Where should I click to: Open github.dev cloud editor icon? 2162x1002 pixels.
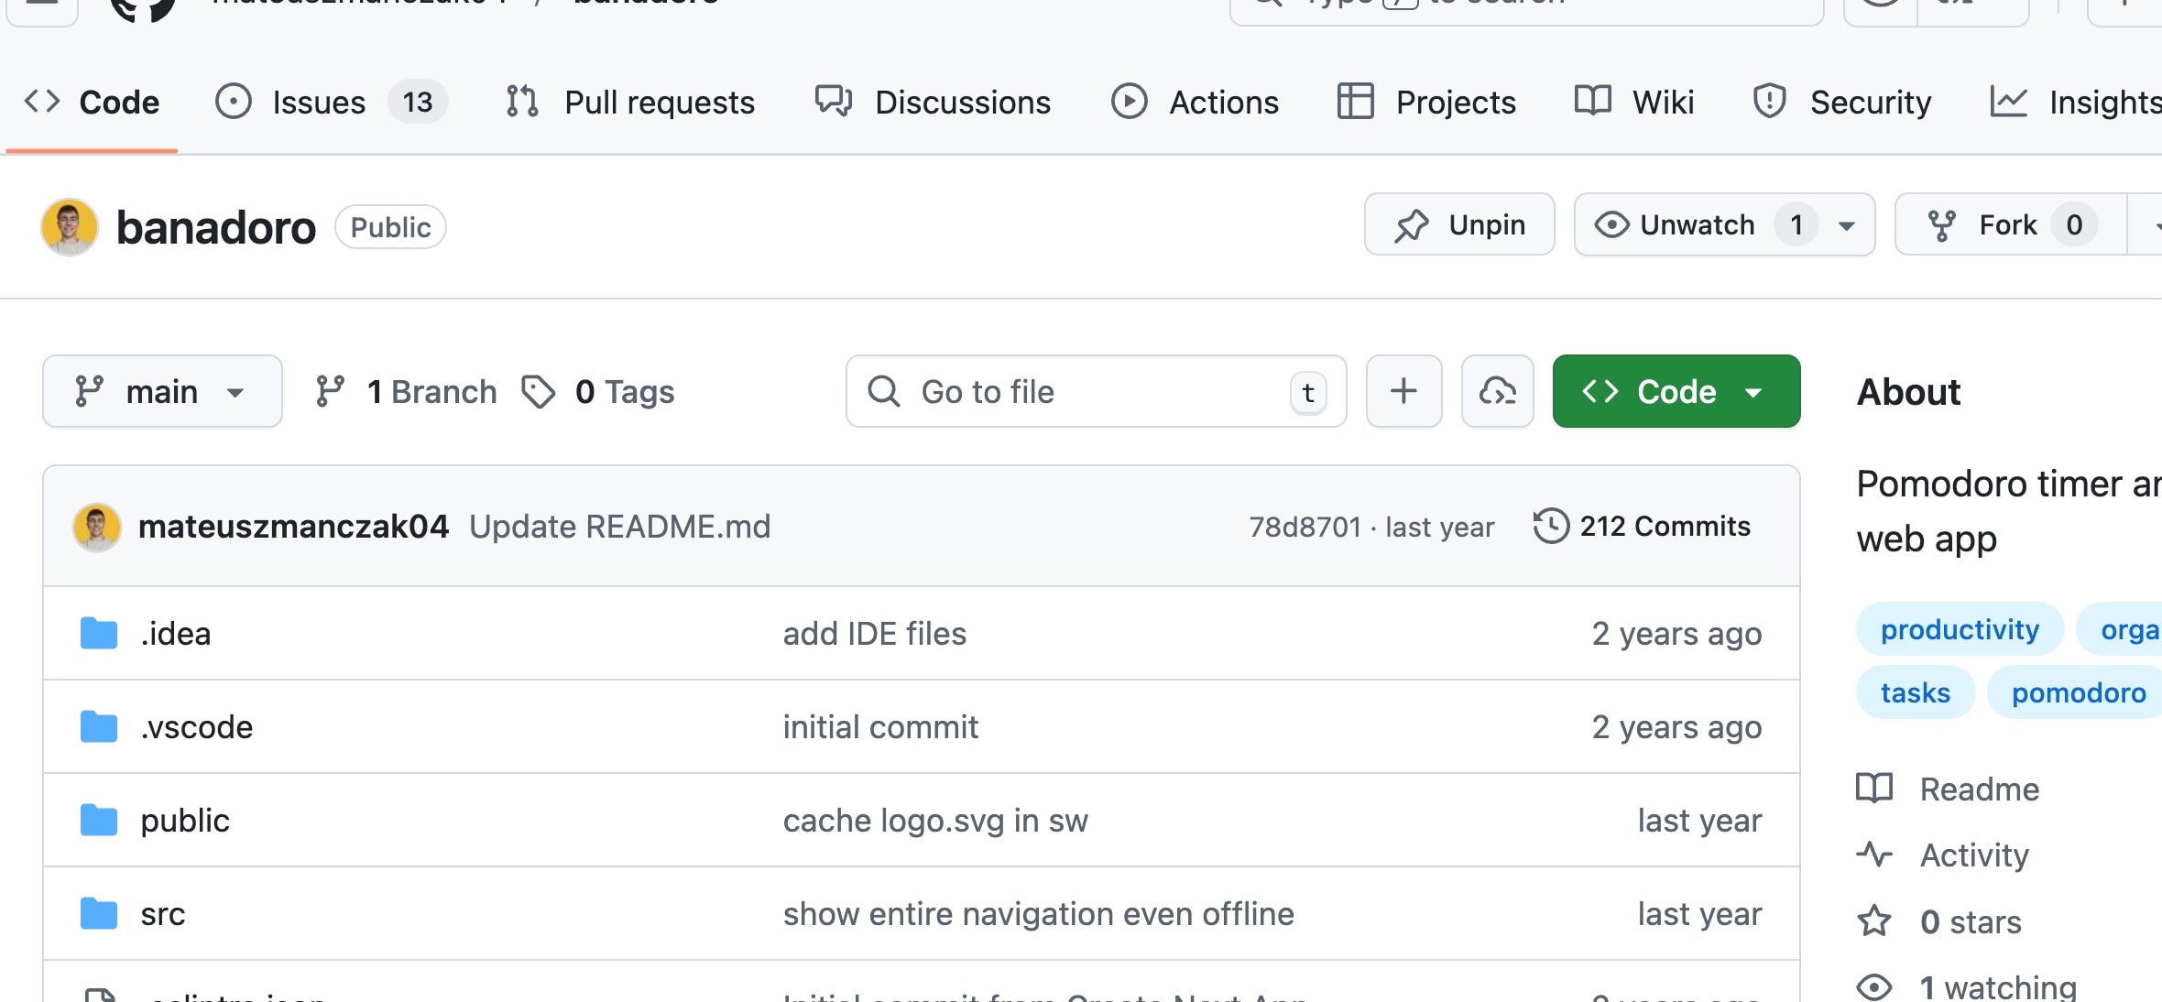tap(1497, 391)
